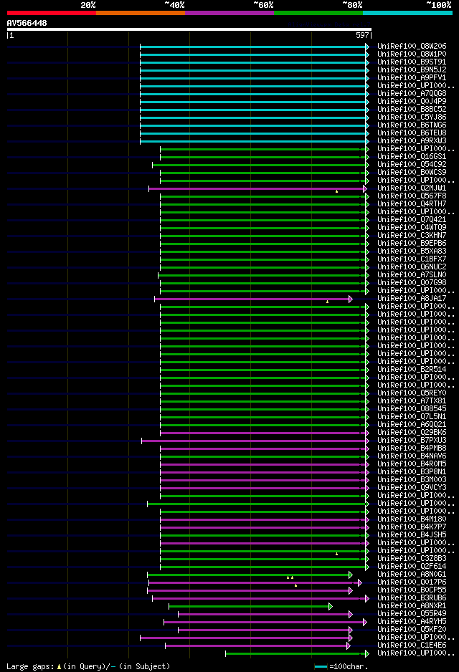Screen dimensions: 459x672
Task: Open hit UniRef100_Q8W1P0
Action: coord(412,54)
